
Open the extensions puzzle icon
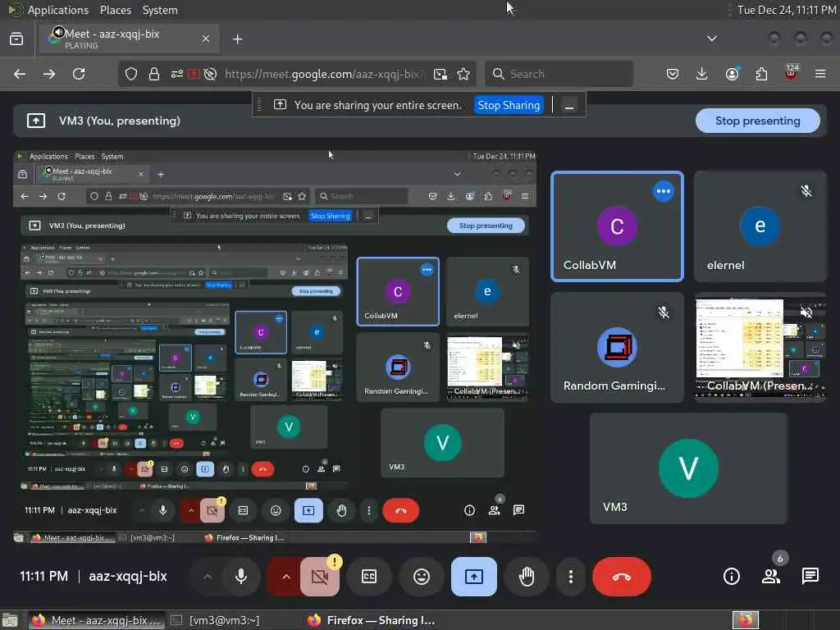point(761,74)
